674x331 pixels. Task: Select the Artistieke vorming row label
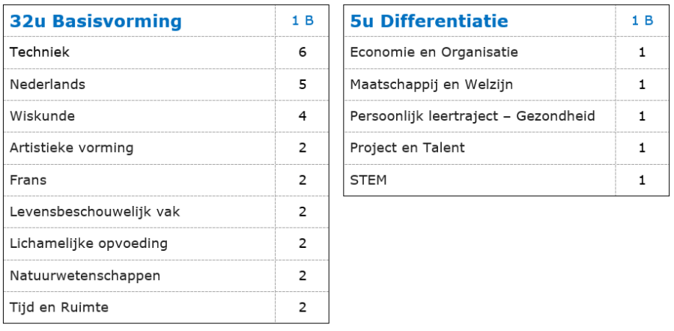[72, 148]
